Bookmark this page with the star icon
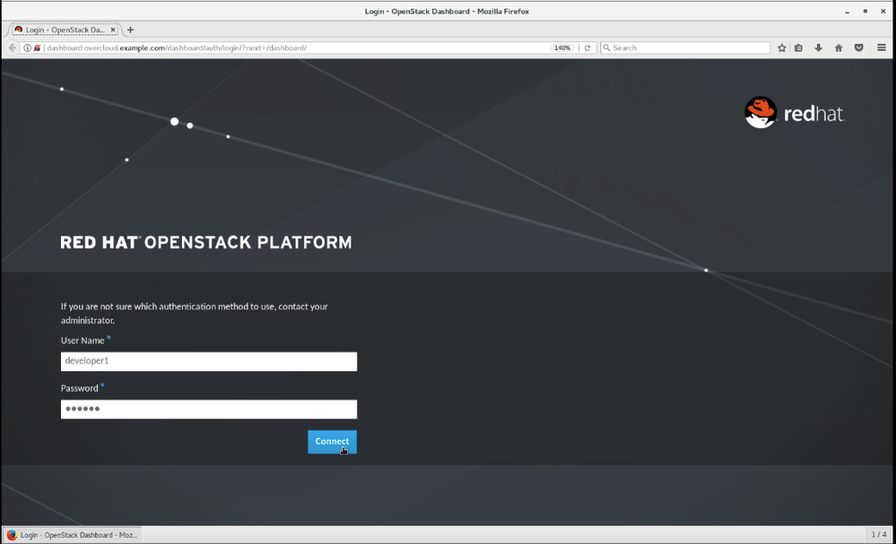 point(782,47)
